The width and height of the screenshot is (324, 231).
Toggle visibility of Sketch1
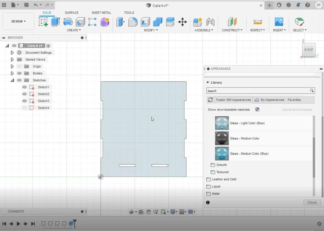24,87
